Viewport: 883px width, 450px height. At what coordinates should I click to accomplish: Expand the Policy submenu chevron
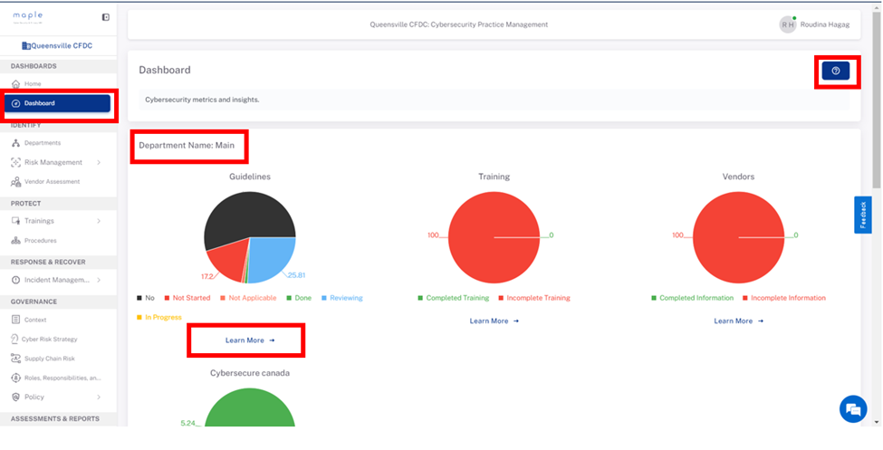coord(99,397)
